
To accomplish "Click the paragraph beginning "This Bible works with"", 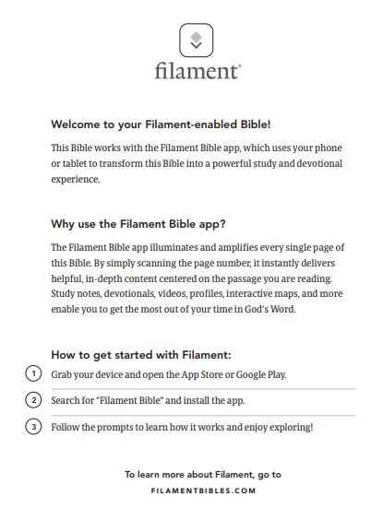I will tap(197, 163).
